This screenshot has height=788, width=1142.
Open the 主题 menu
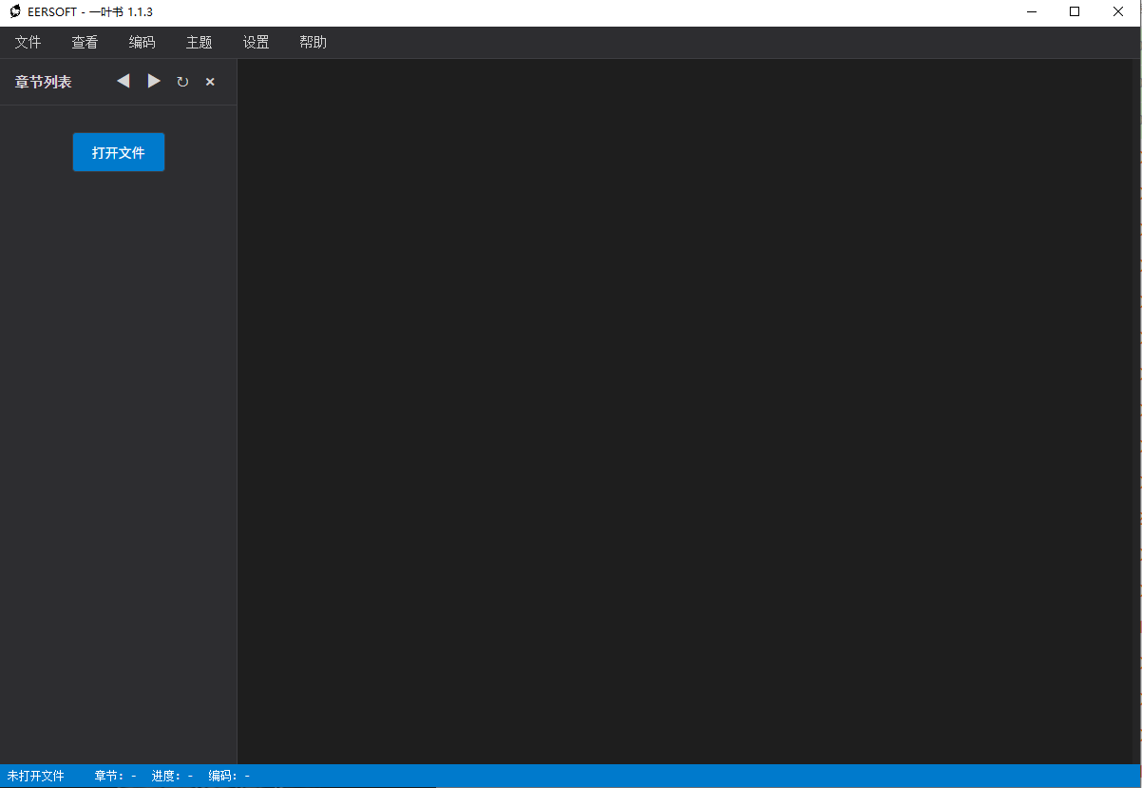tap(199, 42)
